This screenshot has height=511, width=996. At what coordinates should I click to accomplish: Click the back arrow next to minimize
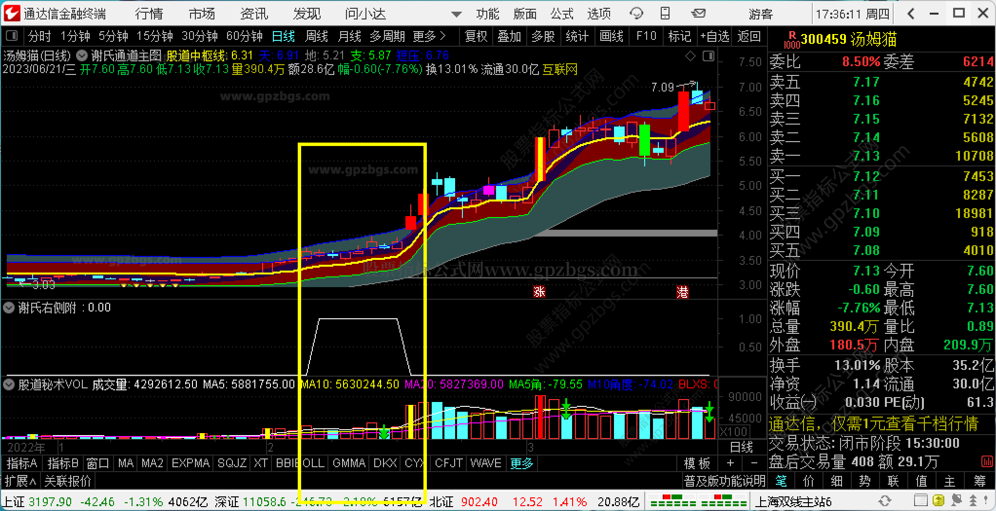click(x=911, y=14)
